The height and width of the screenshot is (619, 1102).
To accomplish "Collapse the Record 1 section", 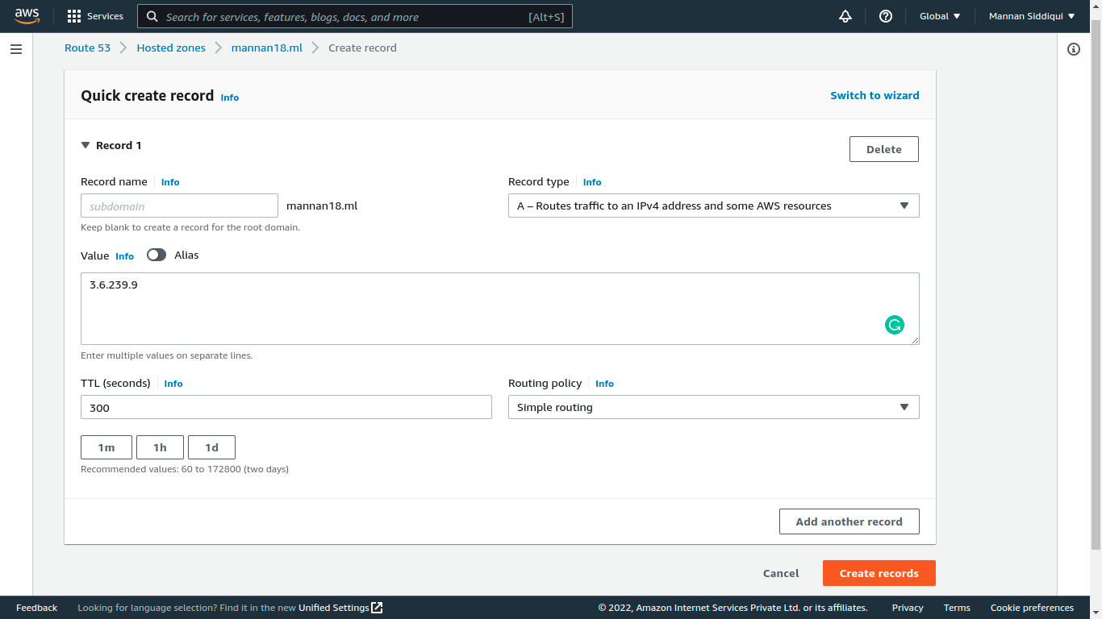I will [86, 145].
